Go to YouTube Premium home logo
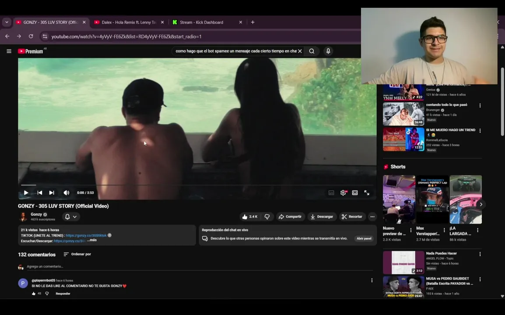Screen dimensions: 505x315 [x=31, y=51]
